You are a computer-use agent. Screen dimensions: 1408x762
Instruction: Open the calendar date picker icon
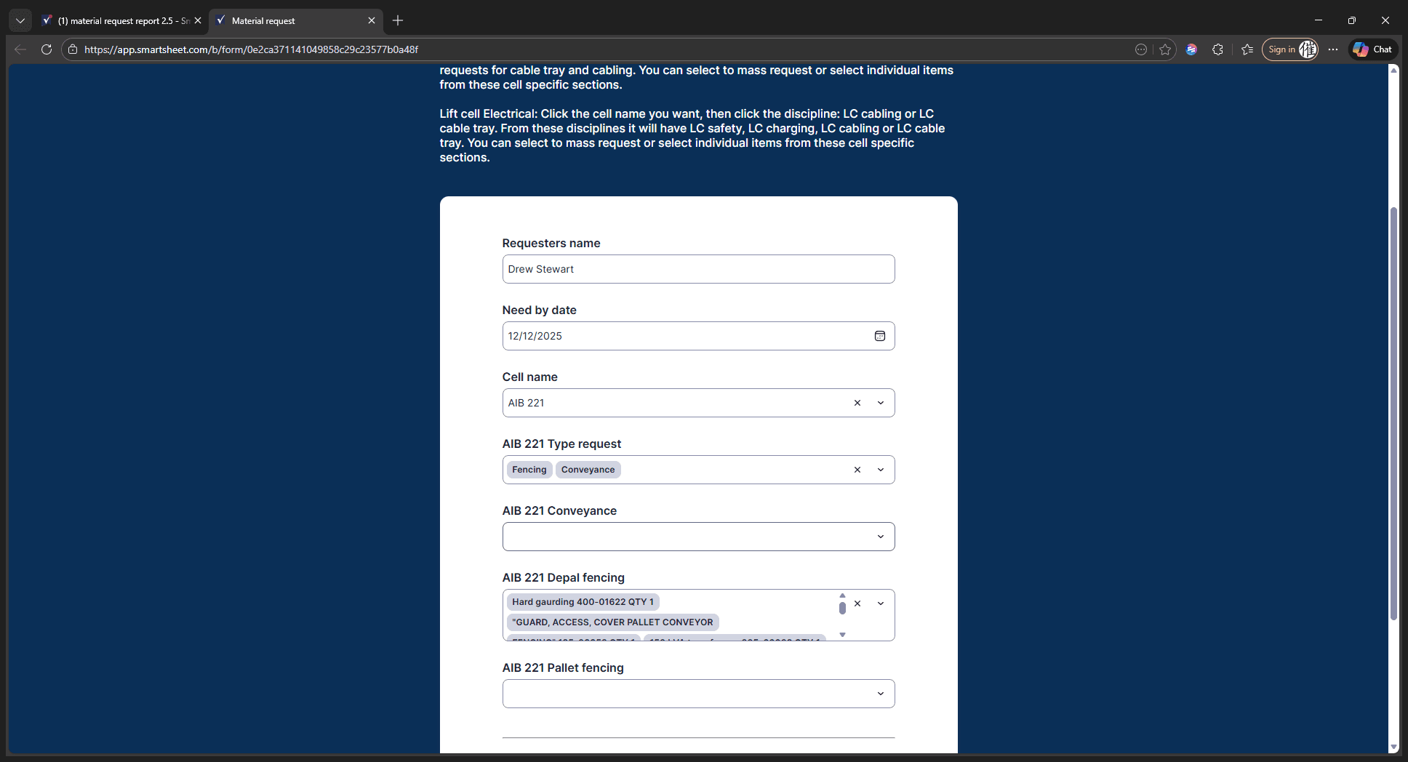880,336
